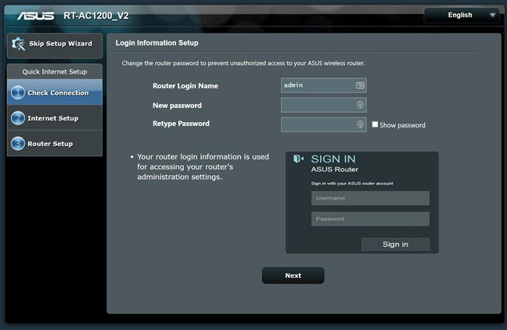Select the Router Setup step
Screen dimensions: 507x330
pyautogui.click(x=55, y=144)
